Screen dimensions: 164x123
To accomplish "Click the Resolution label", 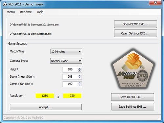I will tap(17, 96).
